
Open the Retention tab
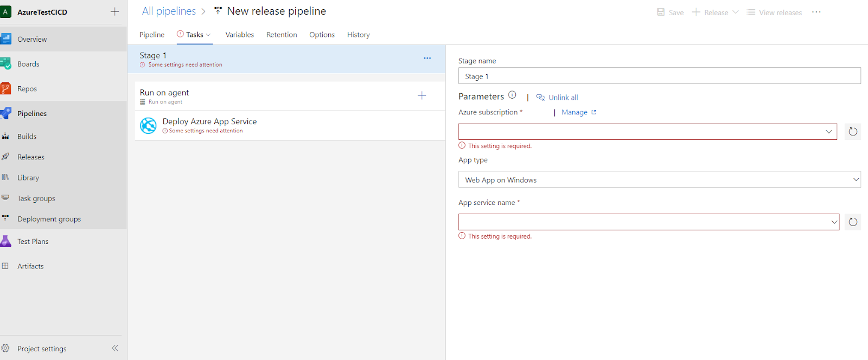pyautogui.click(x=282, y=35)
